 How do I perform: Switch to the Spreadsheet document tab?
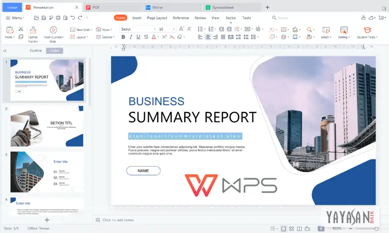click(232, 7)
